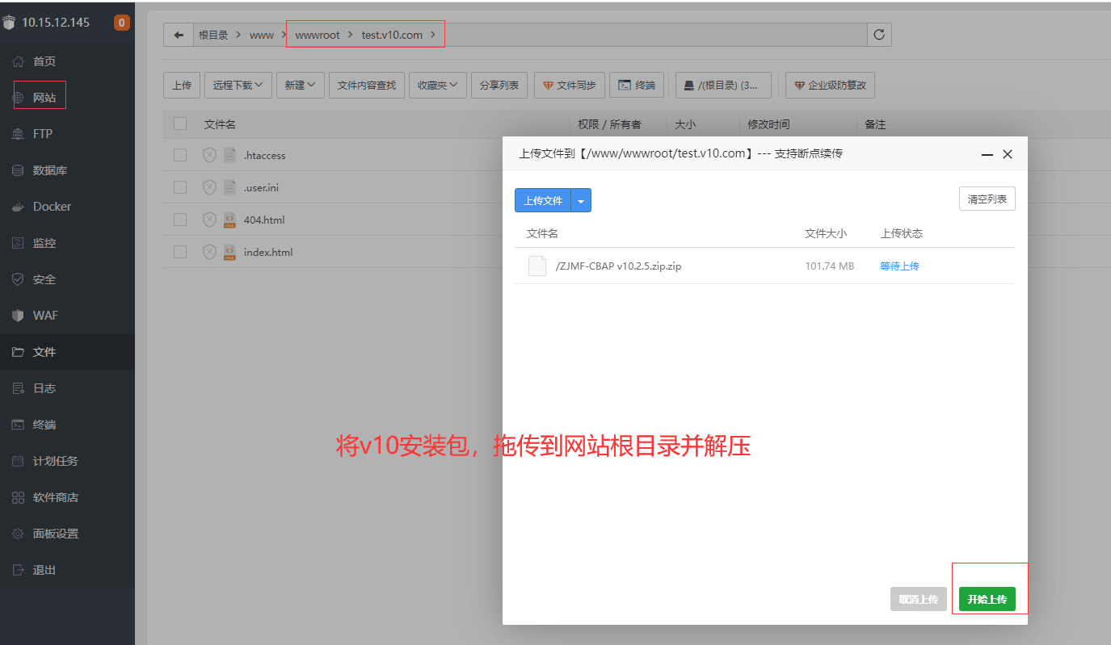Viewport: 1111px width, 645px height.
Task: Click the index.html file name
Action: (x=268, y=252)
